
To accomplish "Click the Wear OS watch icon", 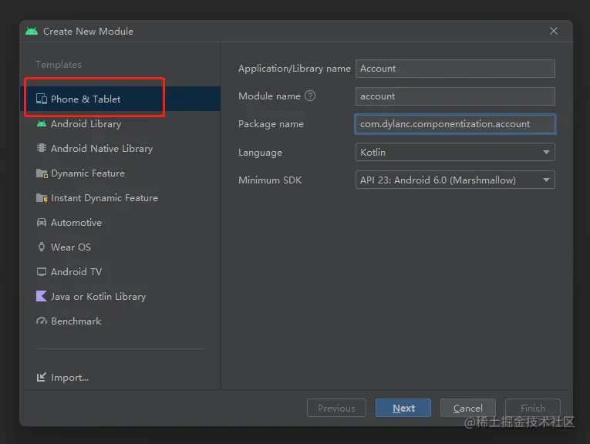I will pos(42,247).
